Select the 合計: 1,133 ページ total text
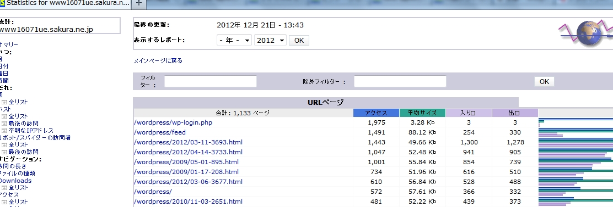613x207 pixels. pyautogui.click(x=243, y=113)
